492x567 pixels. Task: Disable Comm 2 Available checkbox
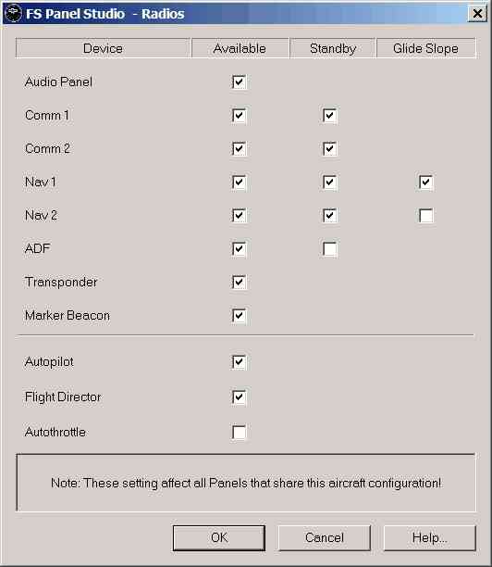click(x=239, y=148)
